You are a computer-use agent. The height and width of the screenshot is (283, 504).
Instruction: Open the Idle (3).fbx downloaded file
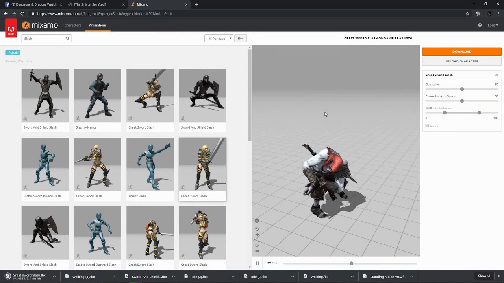pos(199,276)
